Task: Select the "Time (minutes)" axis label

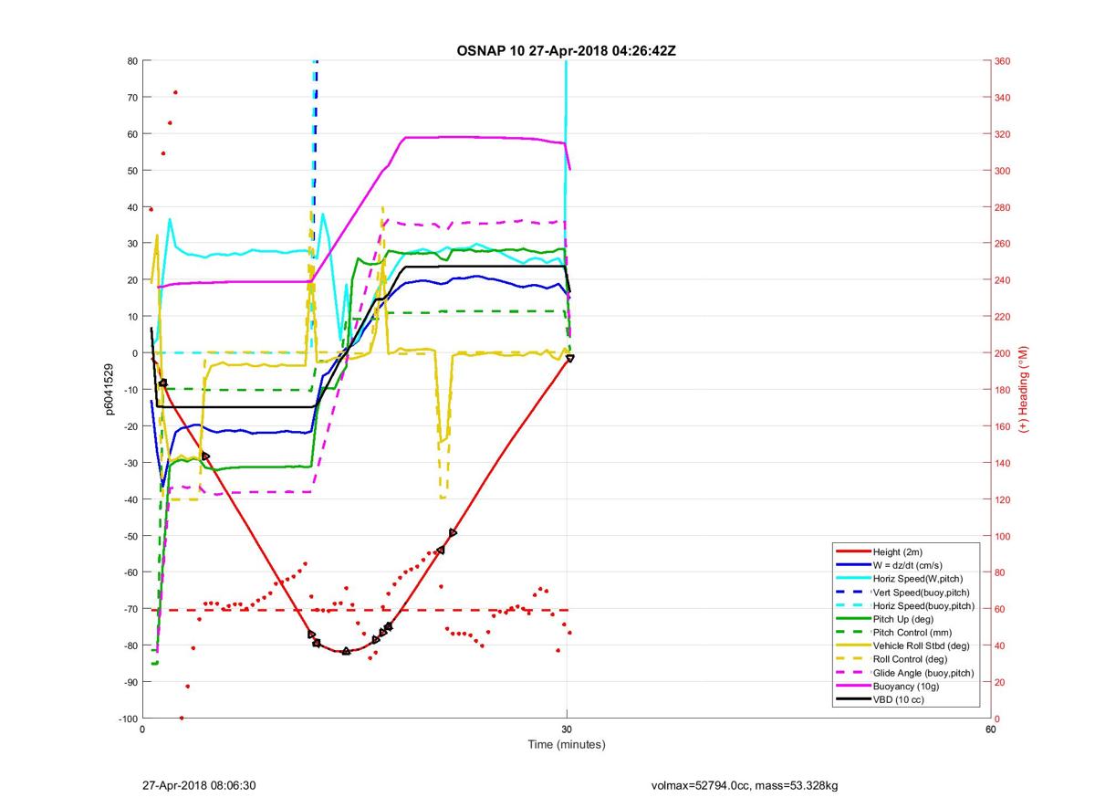Action: 566,744
